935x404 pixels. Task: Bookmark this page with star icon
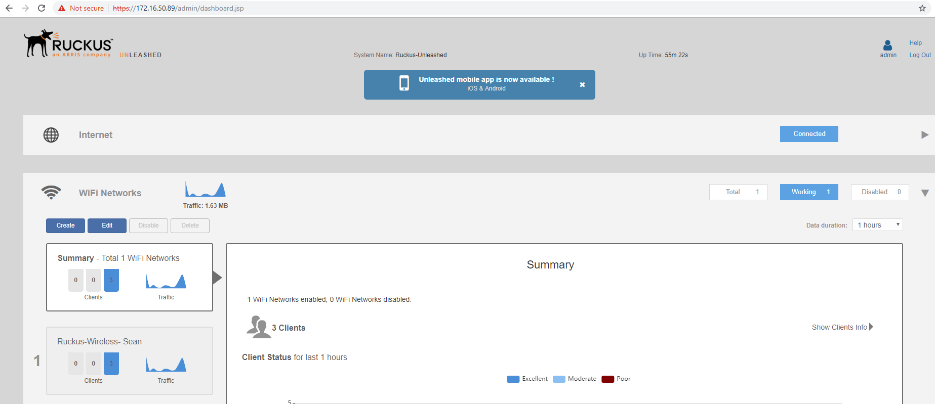point(922,8)
